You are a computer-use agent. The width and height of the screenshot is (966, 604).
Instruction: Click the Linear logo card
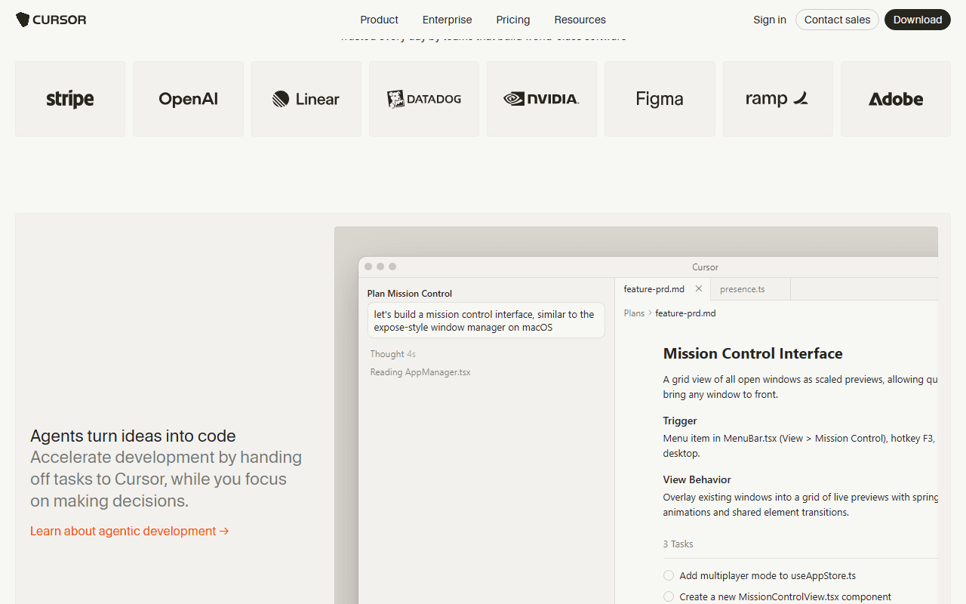point(306,99)
